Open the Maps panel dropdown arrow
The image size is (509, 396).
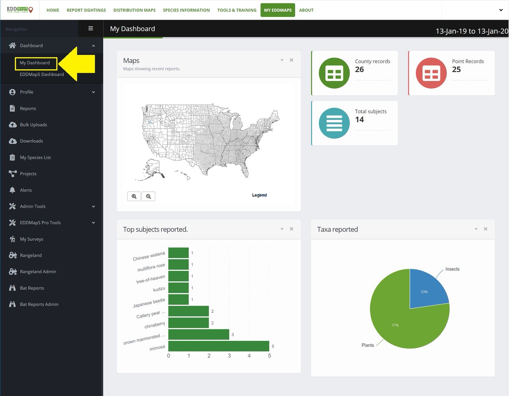tap(282, 60)
